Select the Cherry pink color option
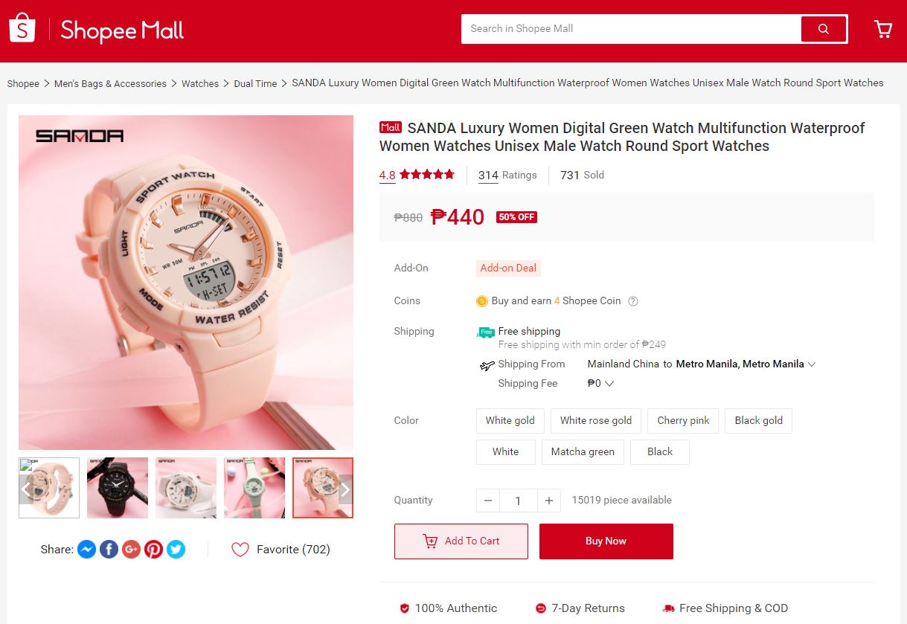 (x=683, y=420)
